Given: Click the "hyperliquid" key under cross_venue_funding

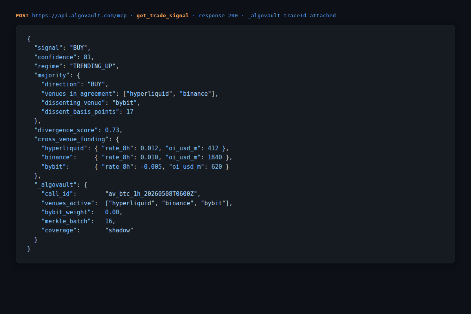Looking at the screenshot, I should pos(65,148).
